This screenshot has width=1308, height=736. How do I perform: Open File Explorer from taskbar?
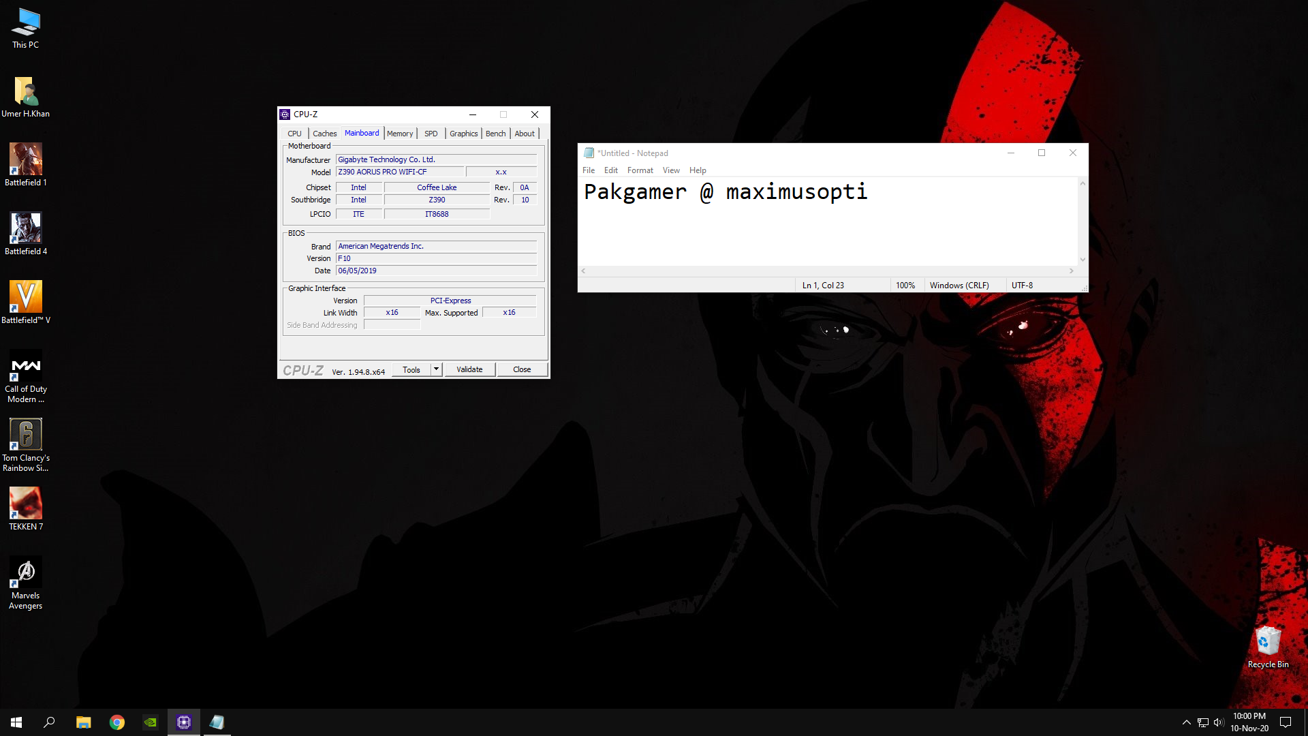pyautogui.click(x=83, y=722)
